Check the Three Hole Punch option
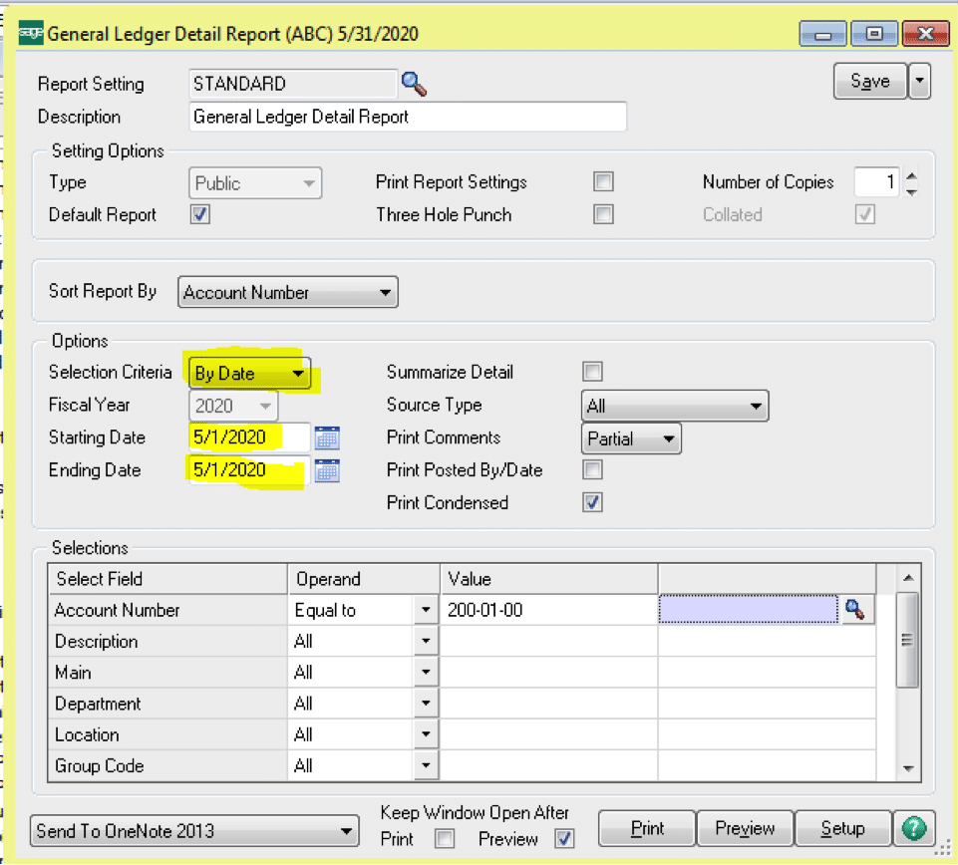Image resolution: width=958 pixels, height=865 pixels. [603, 214]
